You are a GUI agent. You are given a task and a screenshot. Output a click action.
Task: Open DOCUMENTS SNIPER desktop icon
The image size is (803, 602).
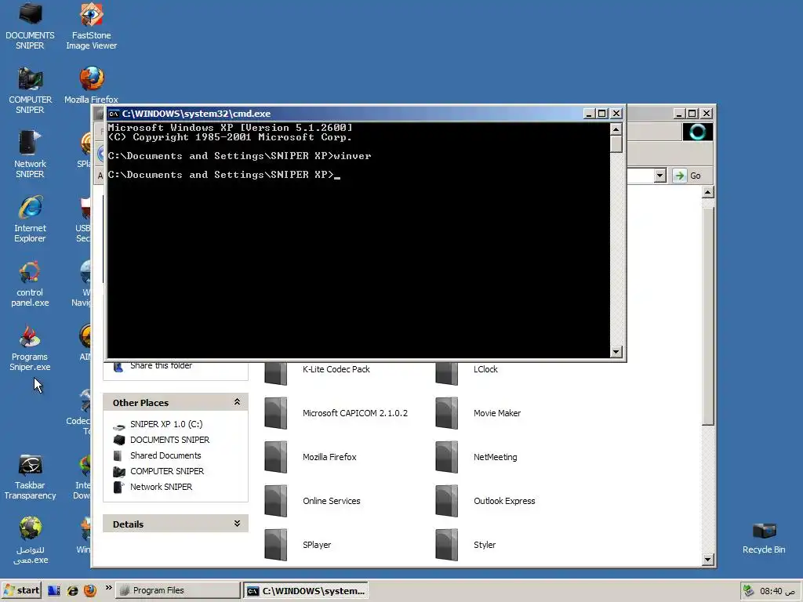click(30, 26)
